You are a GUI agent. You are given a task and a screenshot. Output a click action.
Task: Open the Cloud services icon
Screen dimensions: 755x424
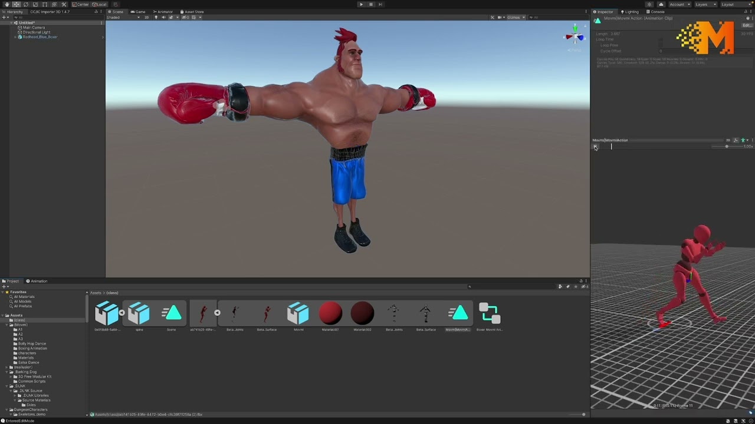tap(660, 4)
